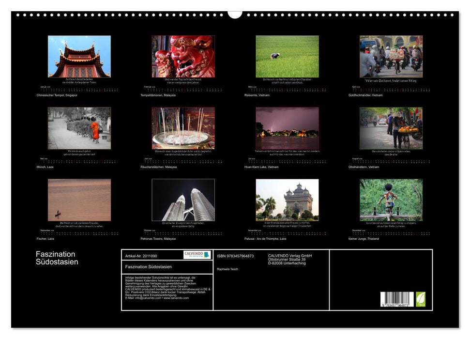Click the CALVENDO logo badge
The height and width of the screenshot is (339, 470).
coord(197,255)
